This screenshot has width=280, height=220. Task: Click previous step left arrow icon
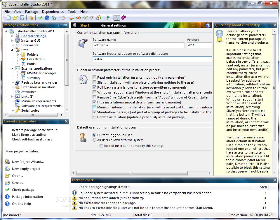tap(60, 25)
